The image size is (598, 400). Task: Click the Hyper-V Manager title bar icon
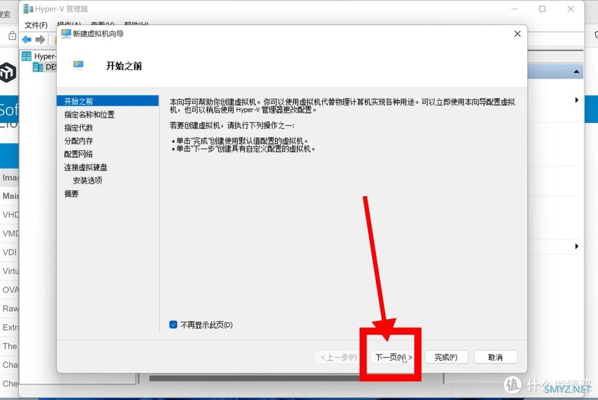28,9
